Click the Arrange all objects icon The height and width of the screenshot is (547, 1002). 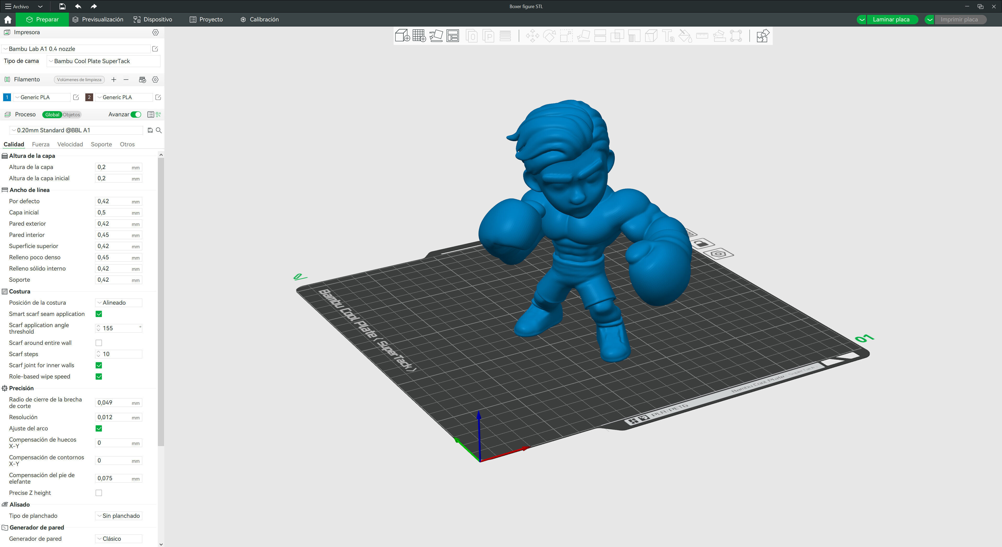(x=453, y=36)
